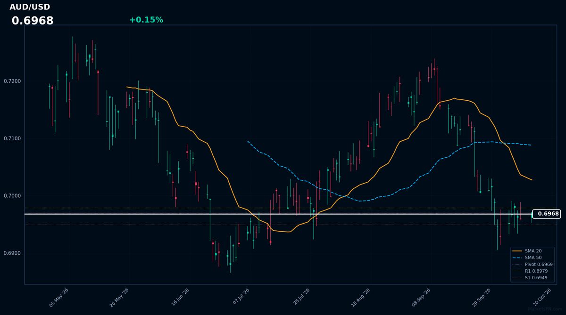Click the AUD/USD pair title
The width and height of the screenshot is (566, 315).
[x=30, y=7]
